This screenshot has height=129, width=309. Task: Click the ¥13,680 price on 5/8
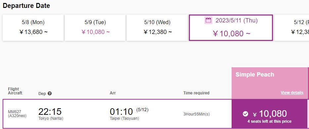point(33,32)
